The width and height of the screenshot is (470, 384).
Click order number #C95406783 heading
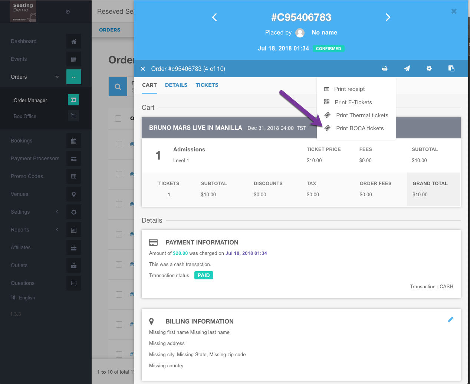tap(301, 17)
